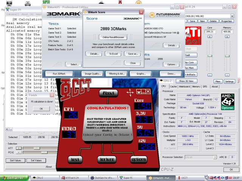Click Online ResultBrowser button

click(x=113, y=37)
